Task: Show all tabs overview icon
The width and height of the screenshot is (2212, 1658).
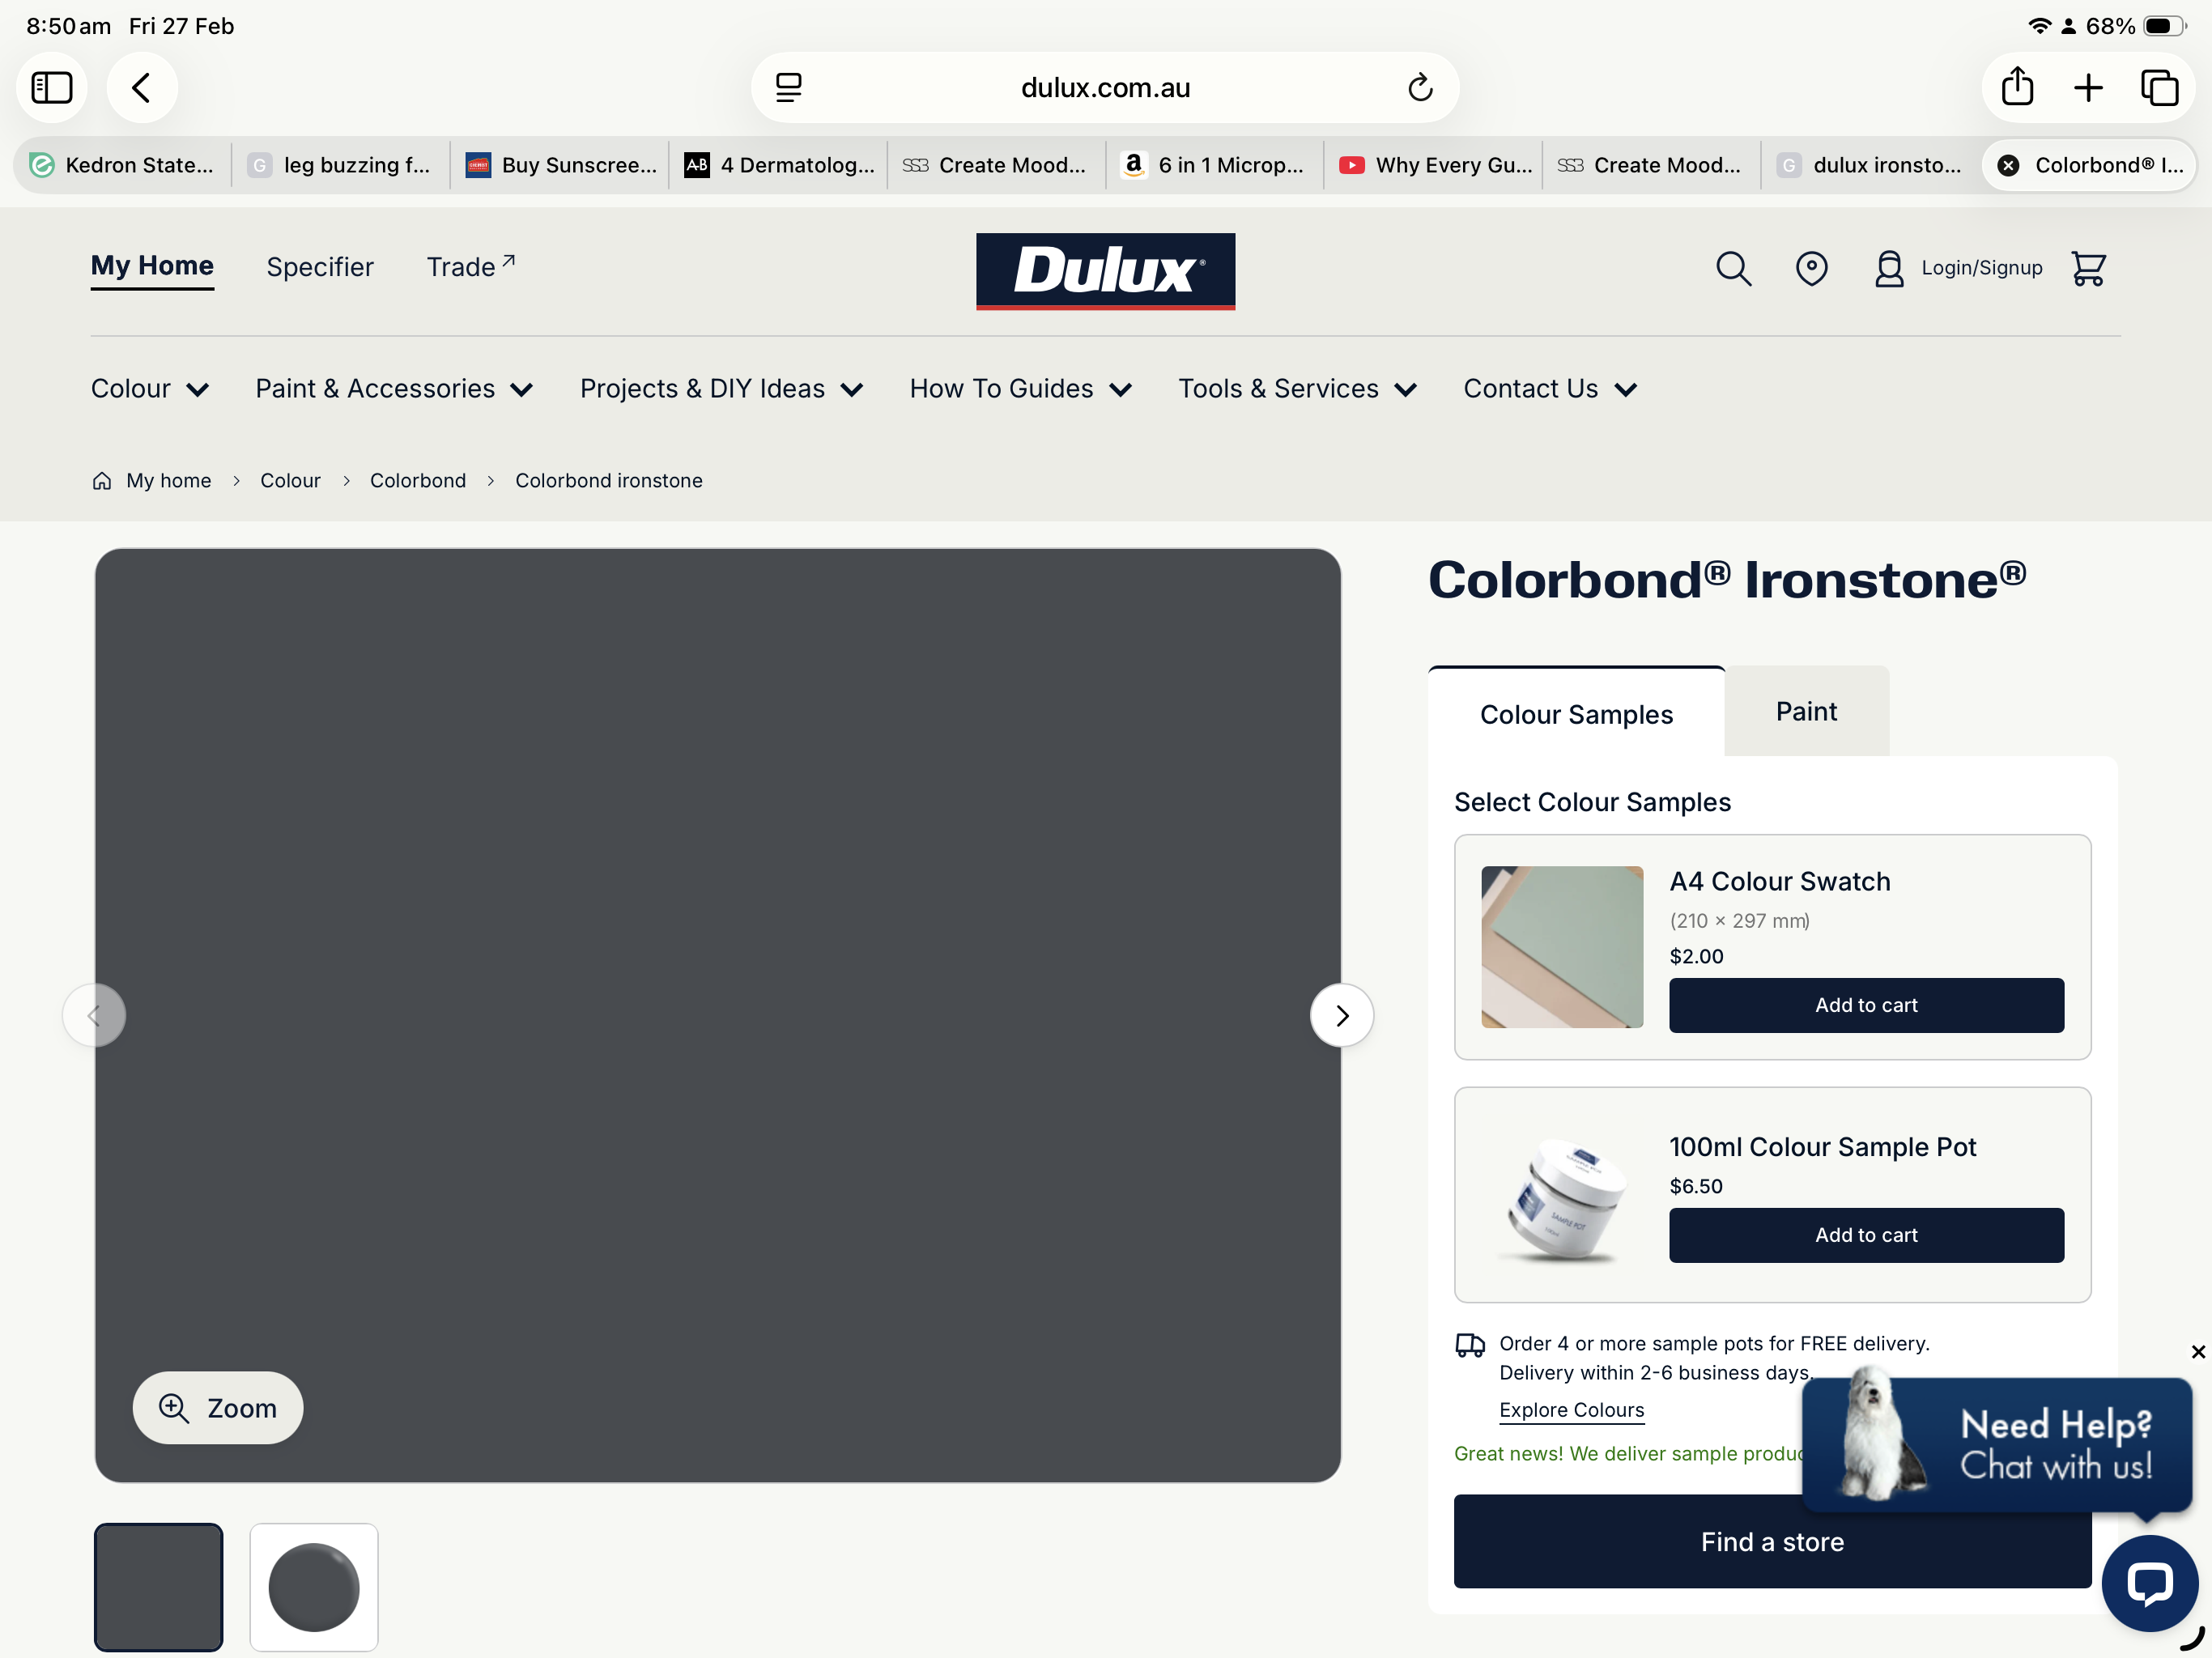Action: pyautogui.click(x=2159, y=87)
